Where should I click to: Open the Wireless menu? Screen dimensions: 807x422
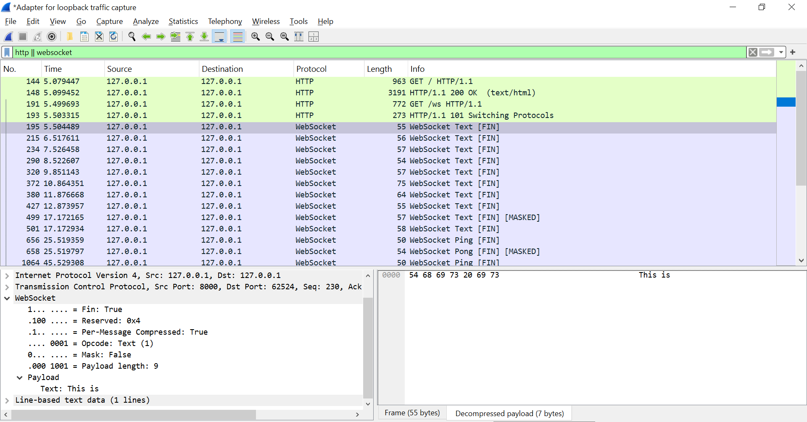pyautogui.click(x=266, y=21)
